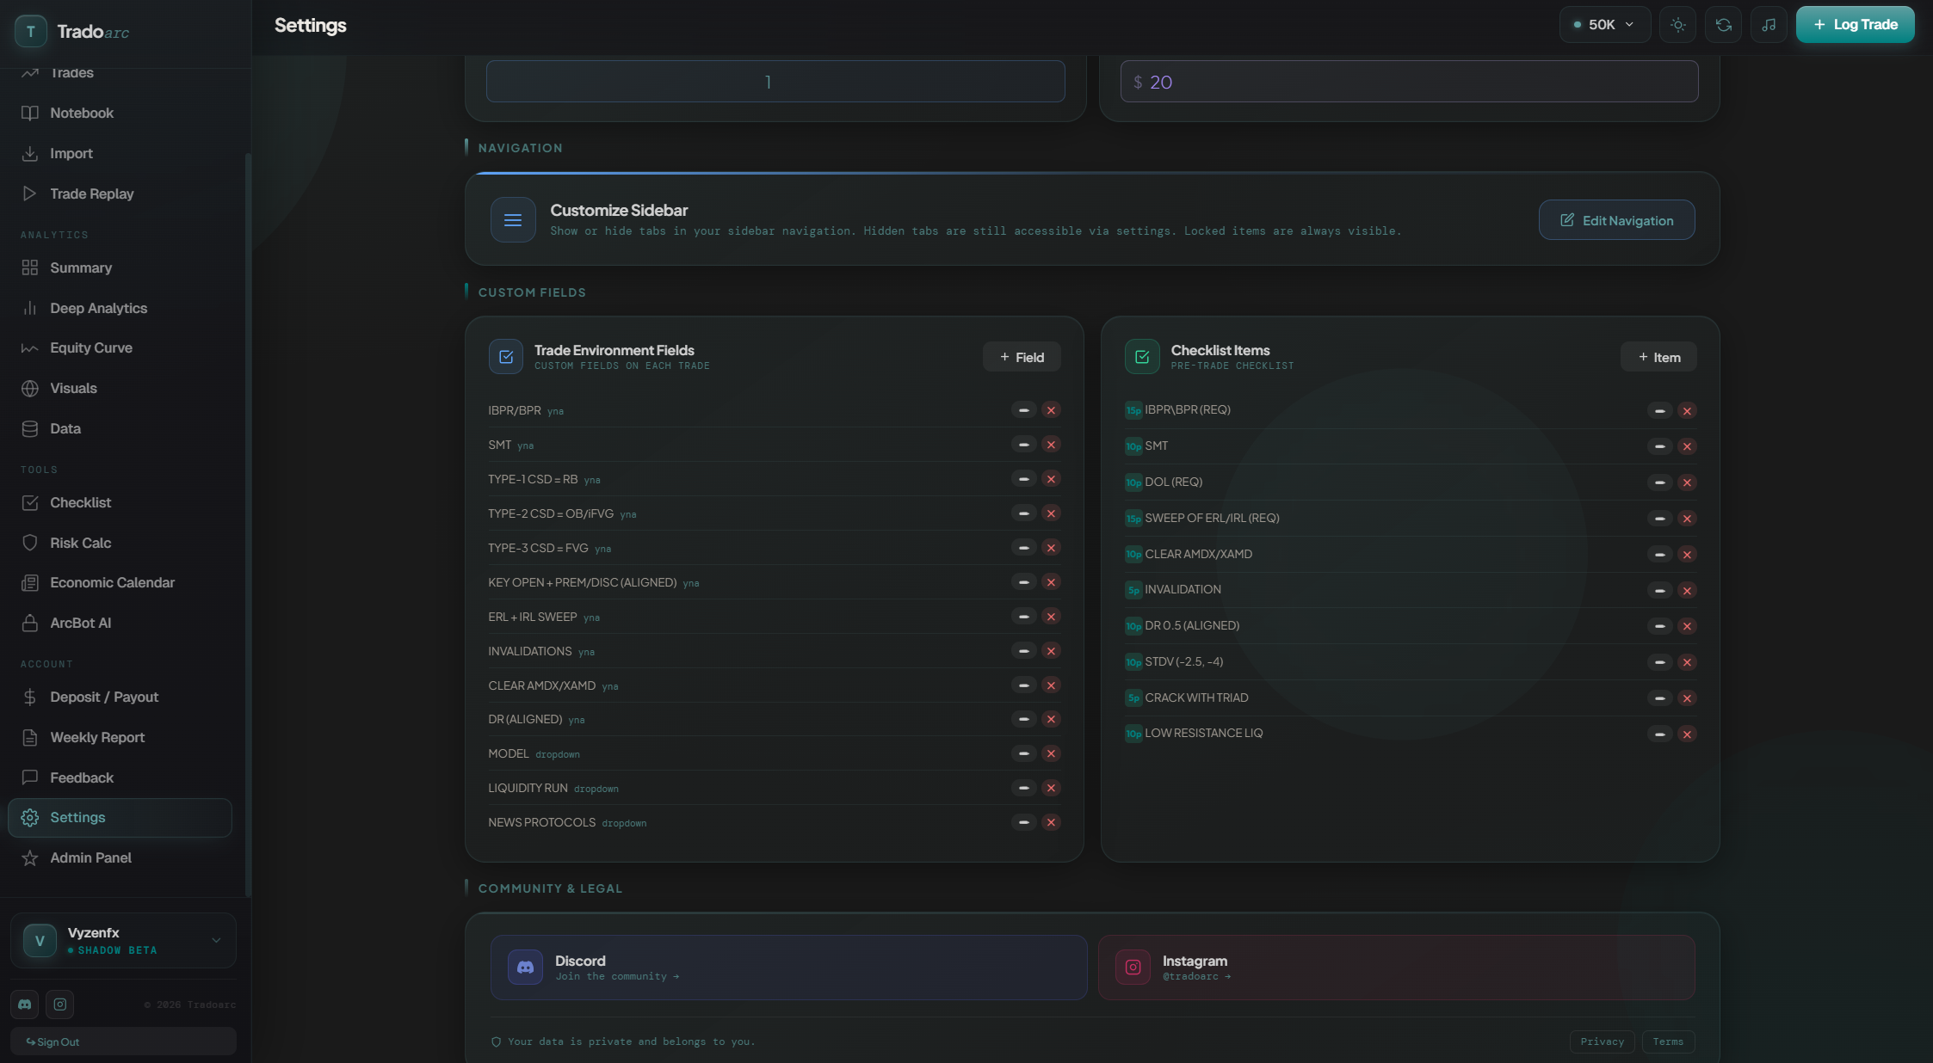Click the DR (ALIGNED) field name
The width and height of the screenshot is (1933, 1063).
[x=525, y=719]
